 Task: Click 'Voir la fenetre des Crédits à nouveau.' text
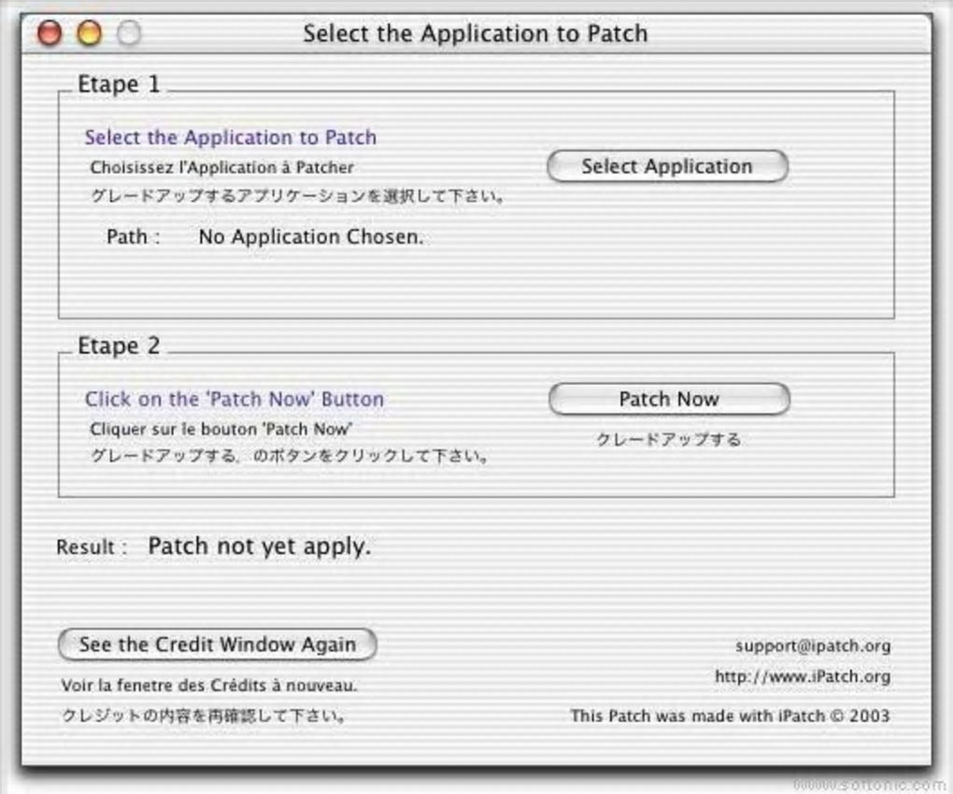pos(209,686)
